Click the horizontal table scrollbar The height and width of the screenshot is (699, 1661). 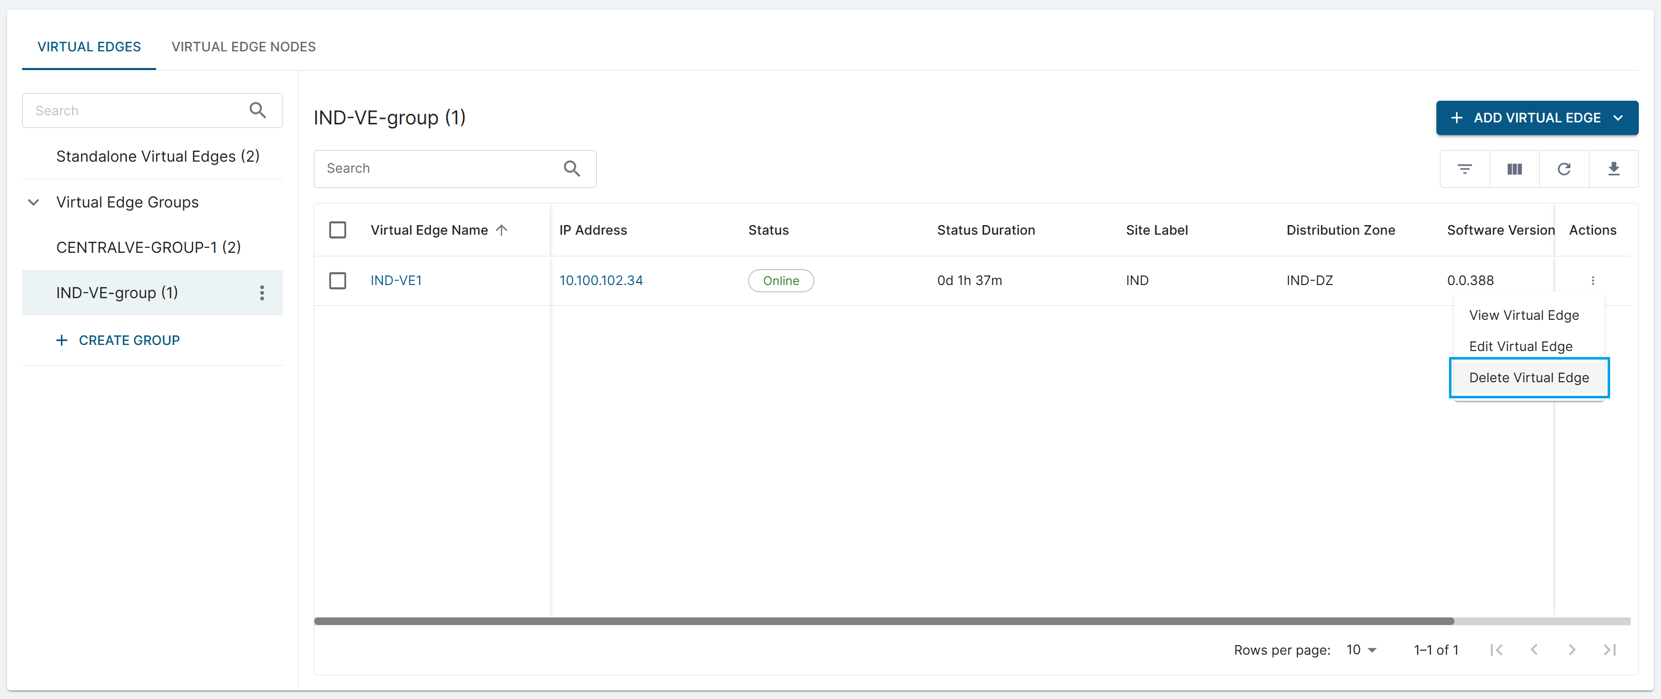click(883, 621)
